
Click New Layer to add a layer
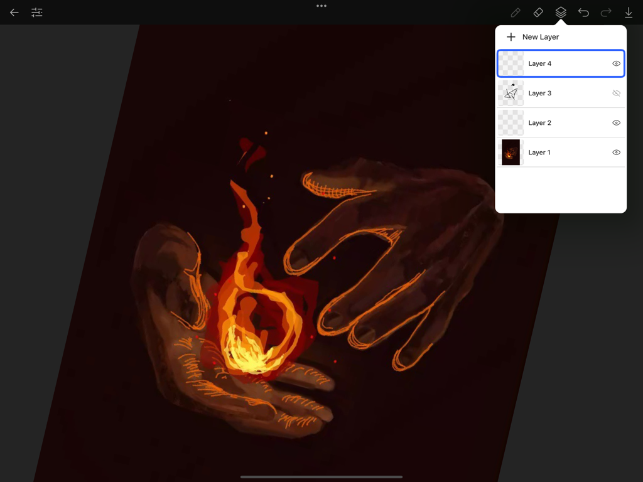[540, 36]
